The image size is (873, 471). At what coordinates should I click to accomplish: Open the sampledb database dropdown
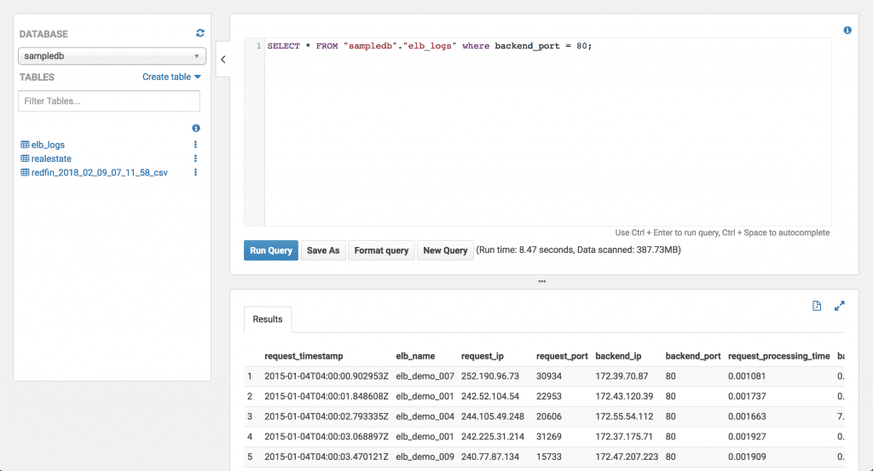click(112, 56)
